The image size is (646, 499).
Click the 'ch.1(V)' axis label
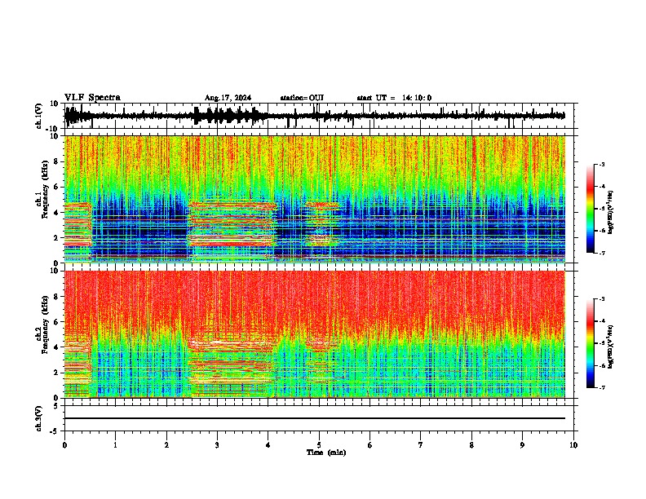(x=39, y=116)
